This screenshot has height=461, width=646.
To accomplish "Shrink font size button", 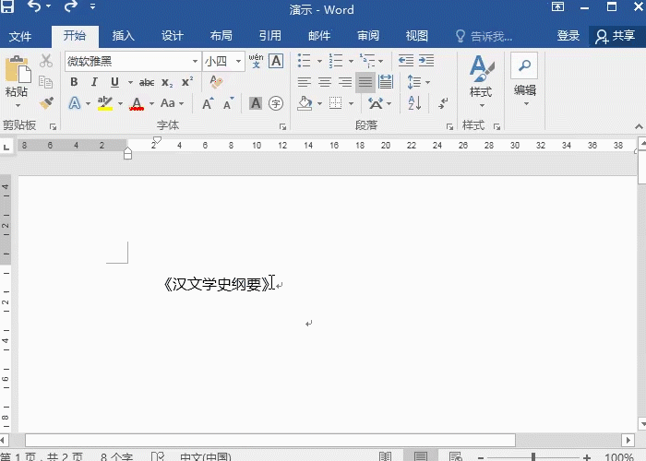I will pyautogui.click(x=228, y=103).
